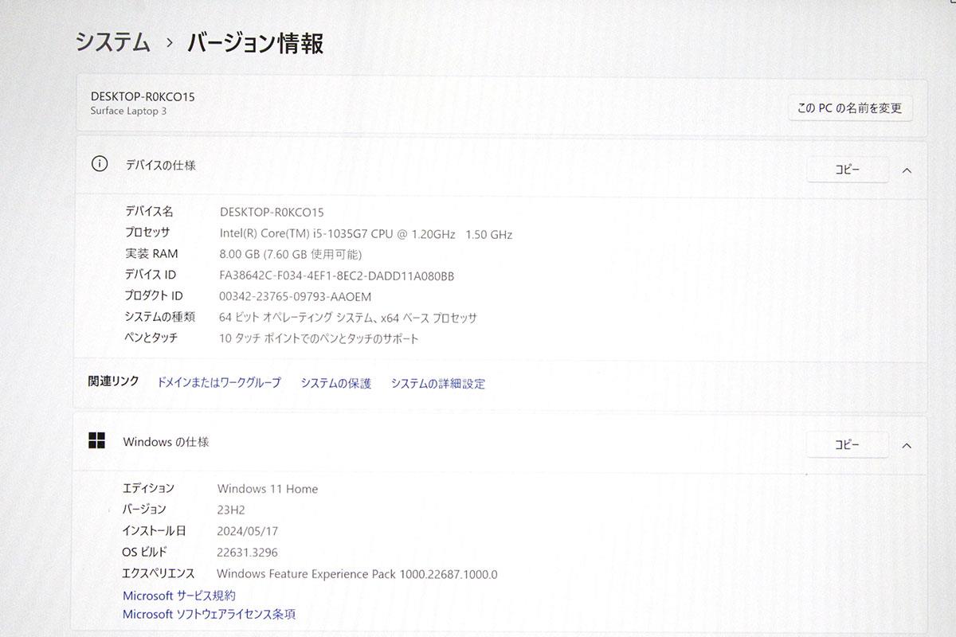Screen dimensions: 956x637
Task: Click the OS ビルド label
Action: click(144, 552)
